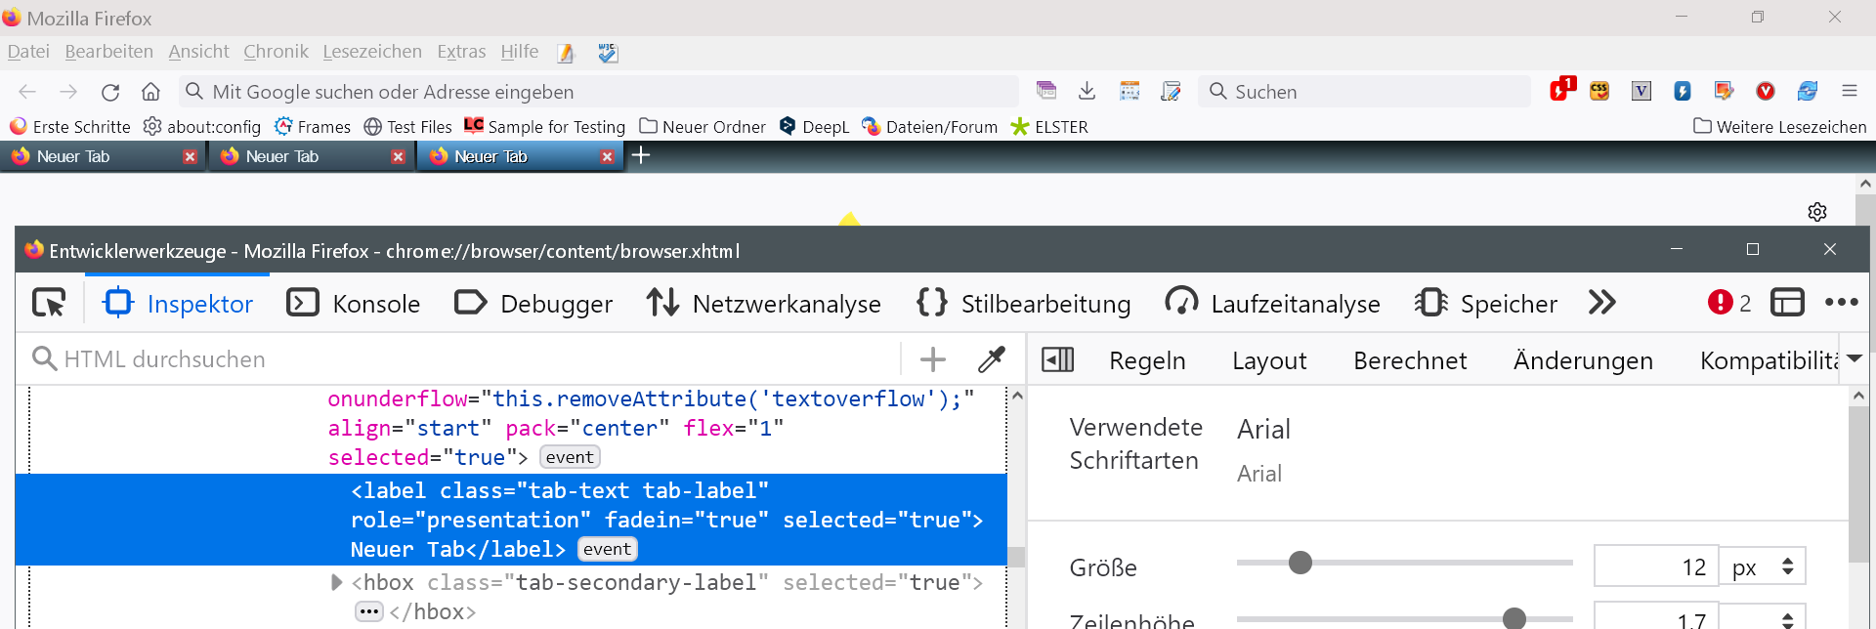Toggle the three-pane inspector sidebar button
Screen dimensions: 1876x629
1057,359
